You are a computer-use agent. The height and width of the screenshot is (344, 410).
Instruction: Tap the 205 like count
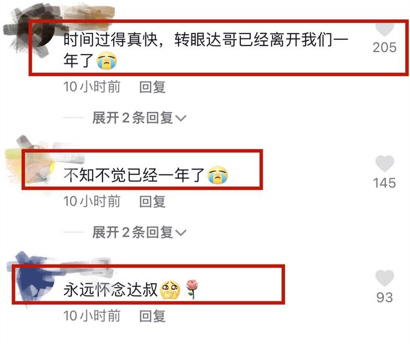[385, 48]
